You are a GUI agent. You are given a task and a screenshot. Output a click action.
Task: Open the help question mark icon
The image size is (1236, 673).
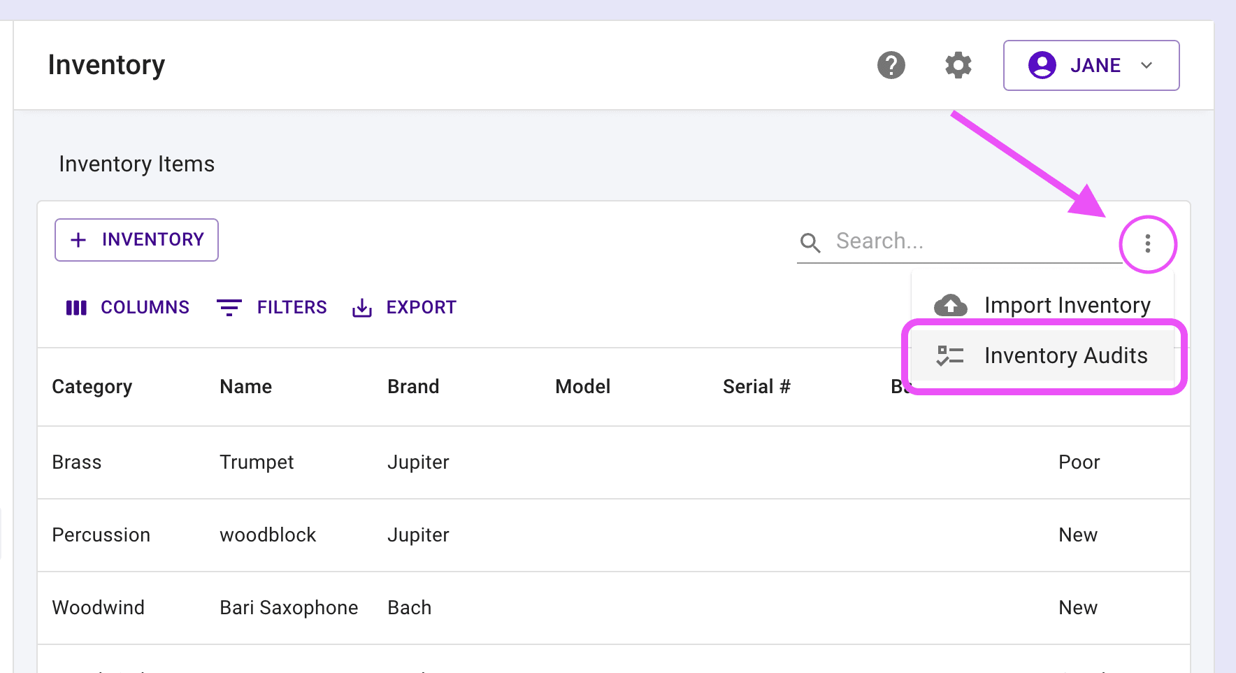[891, 65]
